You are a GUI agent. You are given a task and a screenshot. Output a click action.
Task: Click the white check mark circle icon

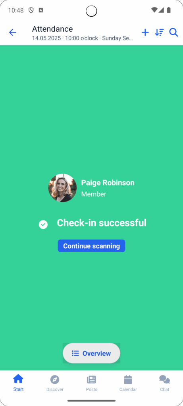(43, 224)
